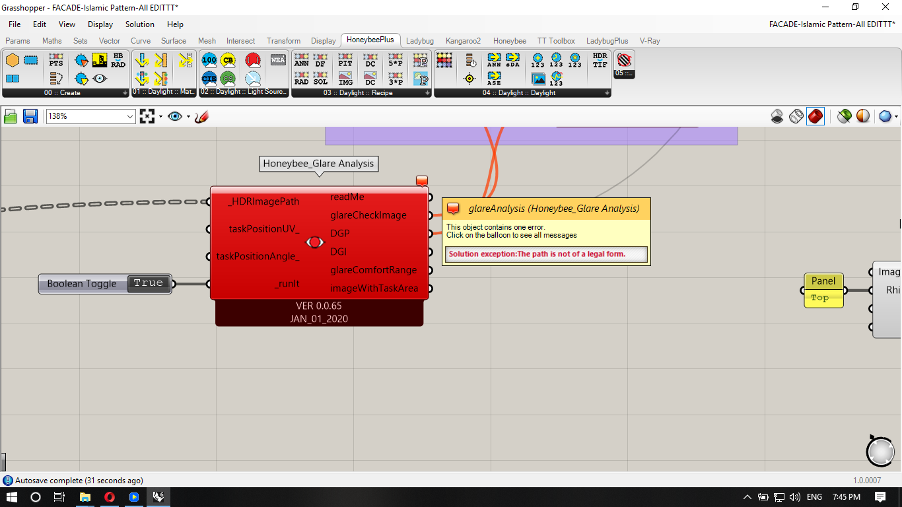Open Windows Start menu
Viewport: 902px width, 507px height.
(11, 496)
